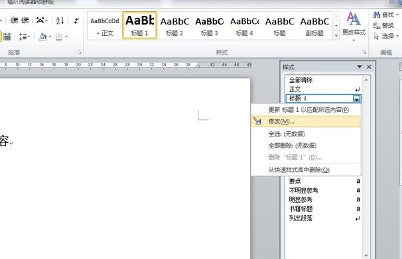The width and height of the screenshot is (402, 259).
Task: Click the distributed alignment icon
Action: pos(7,37)
